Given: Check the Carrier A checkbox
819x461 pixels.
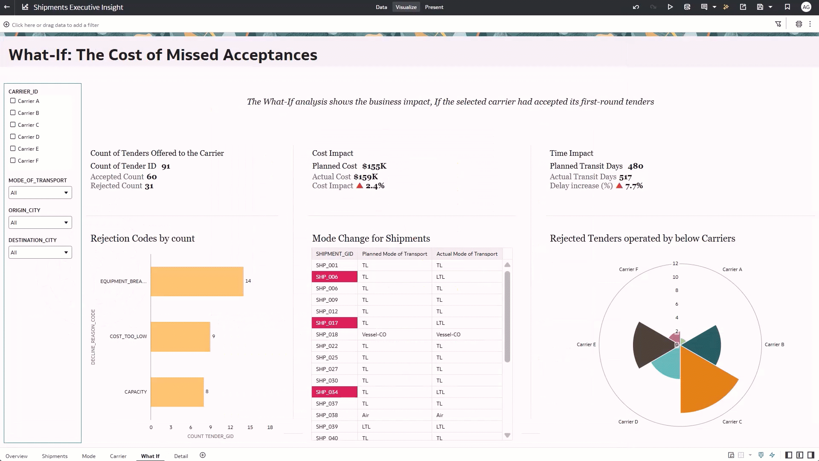Looking at the screenshot, I should [x=13, y=101].
